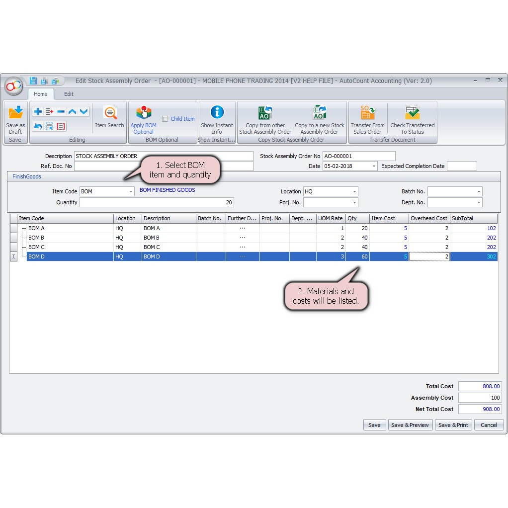Screen dimensions: 508x508
Task: Click the blue plus add row icon
Action: click(x=38, y=112)
